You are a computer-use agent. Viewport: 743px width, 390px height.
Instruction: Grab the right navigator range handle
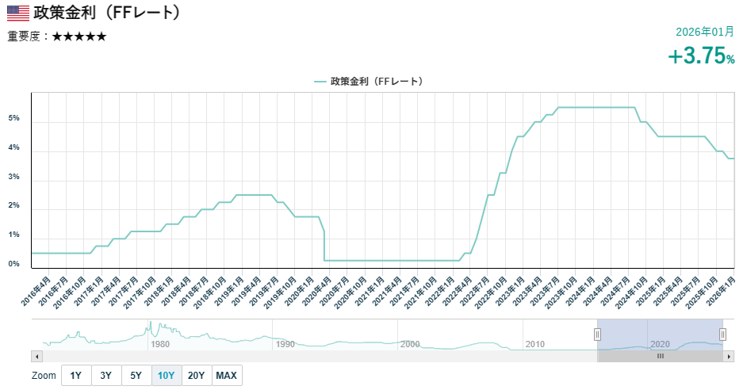pos(722,335)
